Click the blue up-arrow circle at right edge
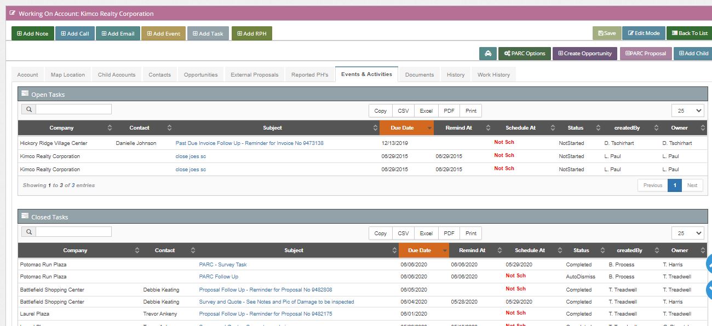This screenshot has width=712, height=326. tap(709, 264)
